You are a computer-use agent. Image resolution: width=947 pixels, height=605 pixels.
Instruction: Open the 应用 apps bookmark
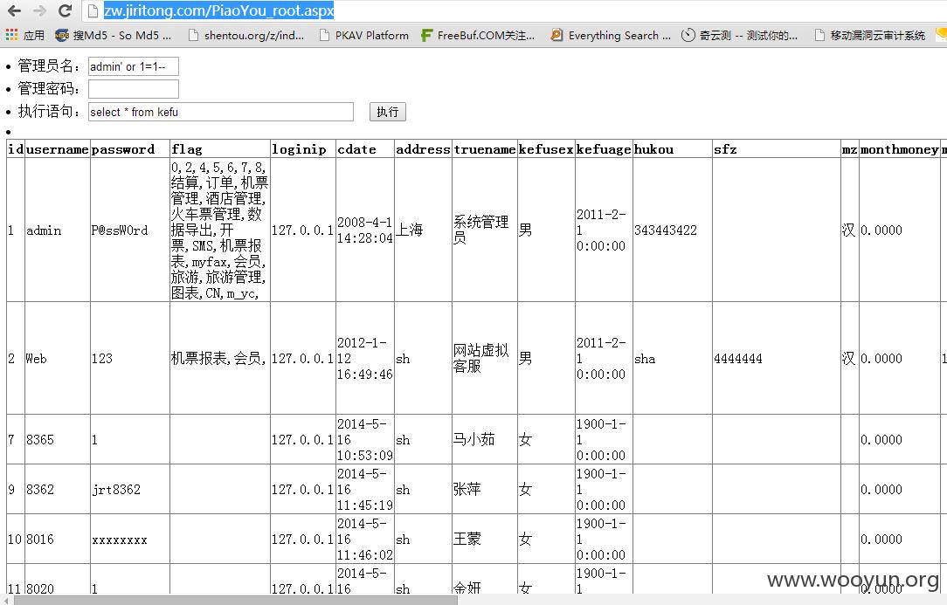tap(25, 36)
